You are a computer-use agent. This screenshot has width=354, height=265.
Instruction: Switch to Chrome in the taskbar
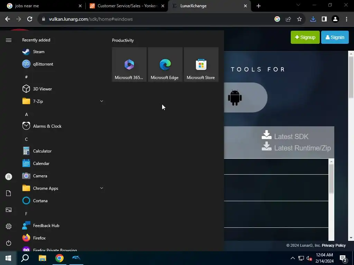(x=59, y=258)
